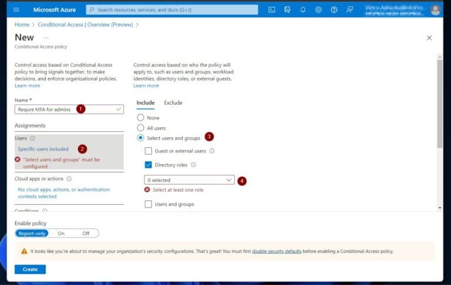Screen dimensions: 451x285
Task: Check Guest or external users
Action: 148,151
